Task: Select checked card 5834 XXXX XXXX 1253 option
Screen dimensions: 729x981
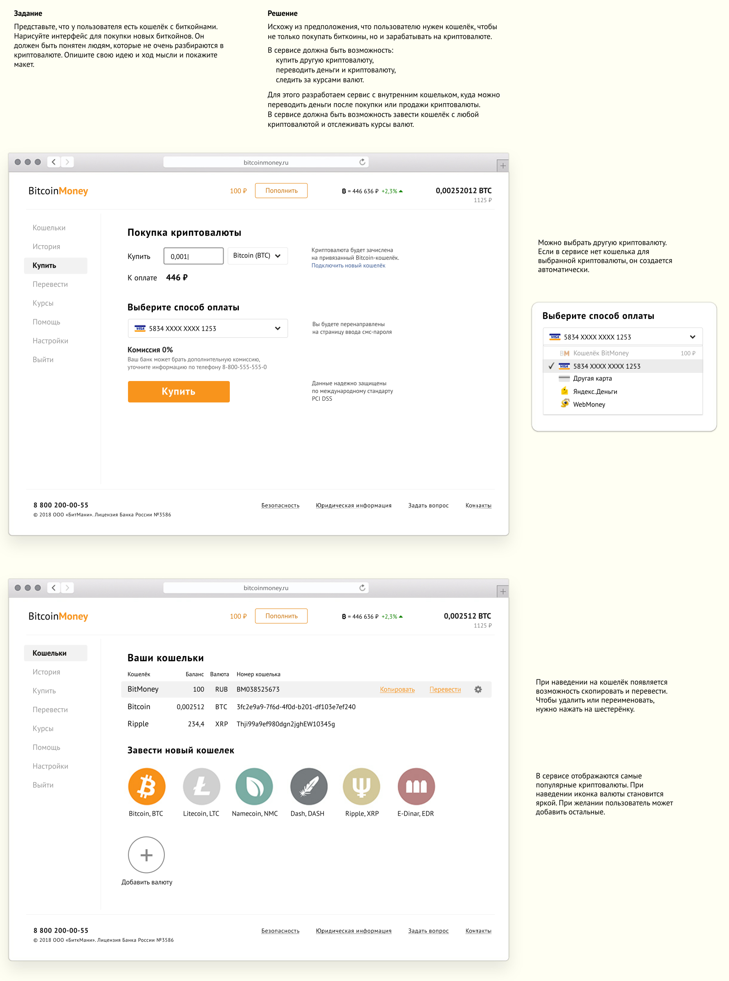Action: [606, 366]
